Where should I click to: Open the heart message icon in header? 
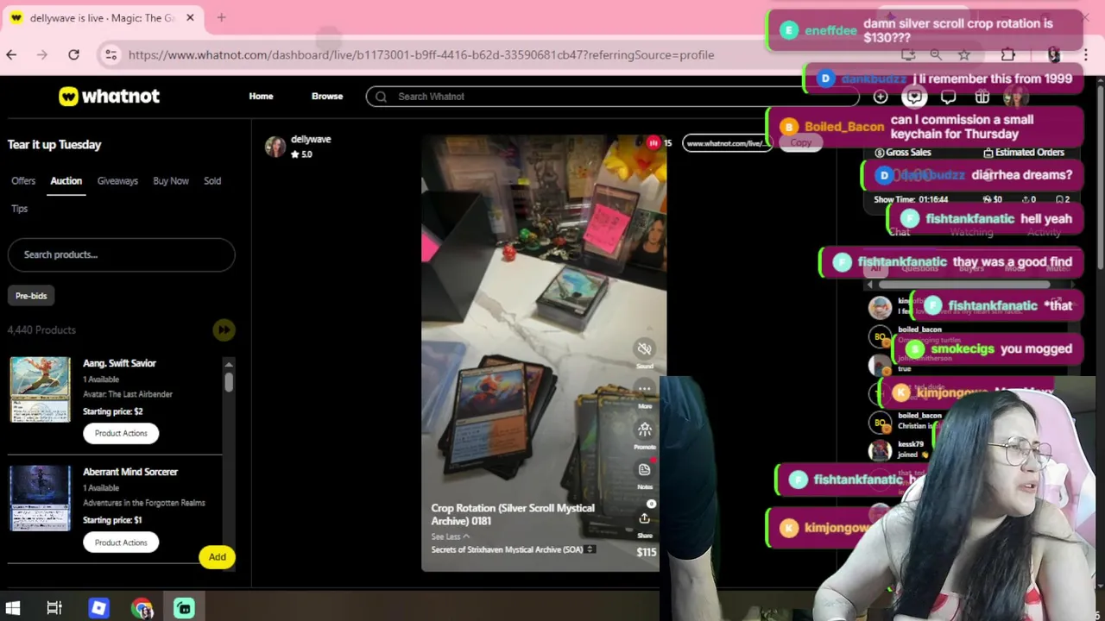tap(914, 97)
